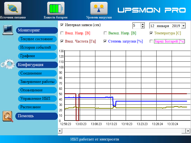Click the Источник питания label
The height and width of the screenshot is (143, 191).
pyautogui.click(x=13, y=17)
